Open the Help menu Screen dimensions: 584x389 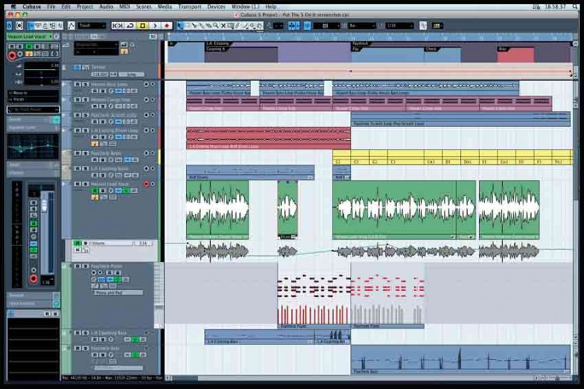(x=271, y=7)
